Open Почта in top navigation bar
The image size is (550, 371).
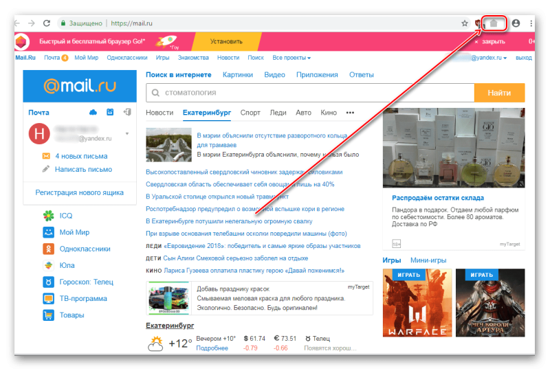[x=52, y=58]
